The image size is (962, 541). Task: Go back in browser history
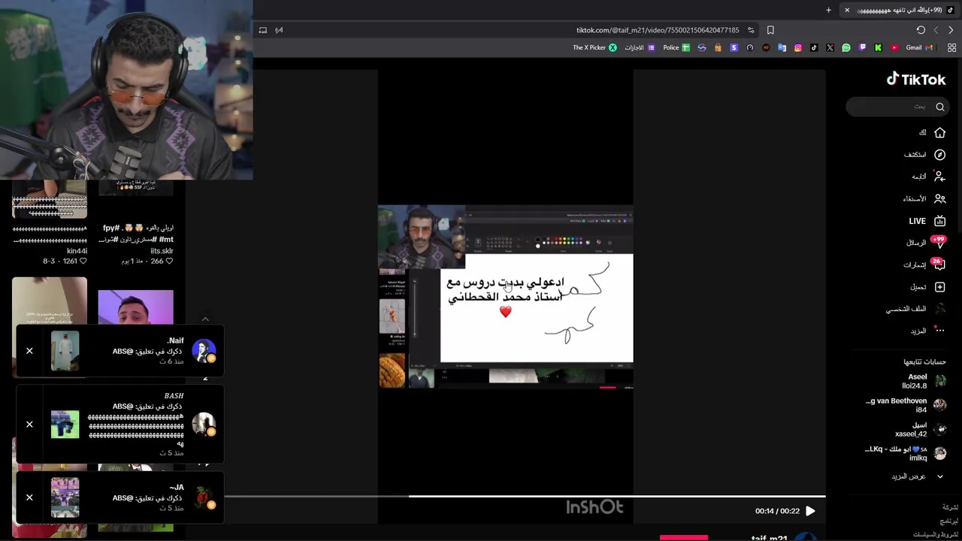pyautogui.click(x=951, y=30)
